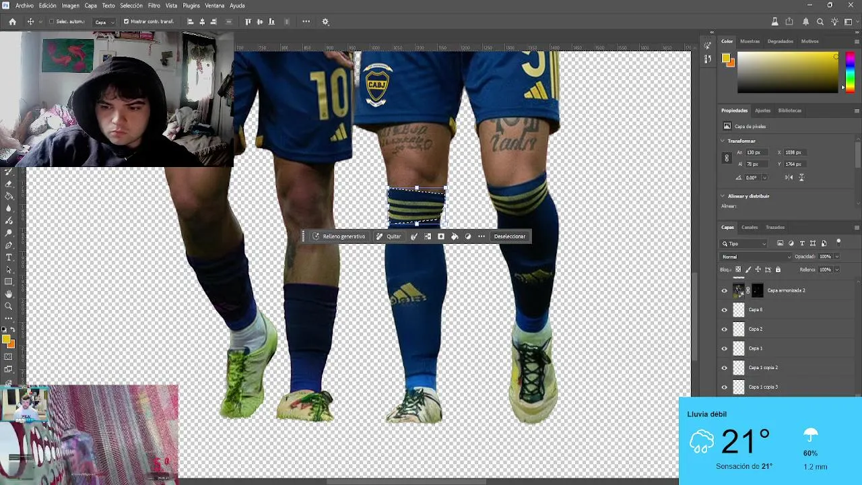
Task: Click the foreground color swatch in toolbar
Action: click(x=6, y=340)
